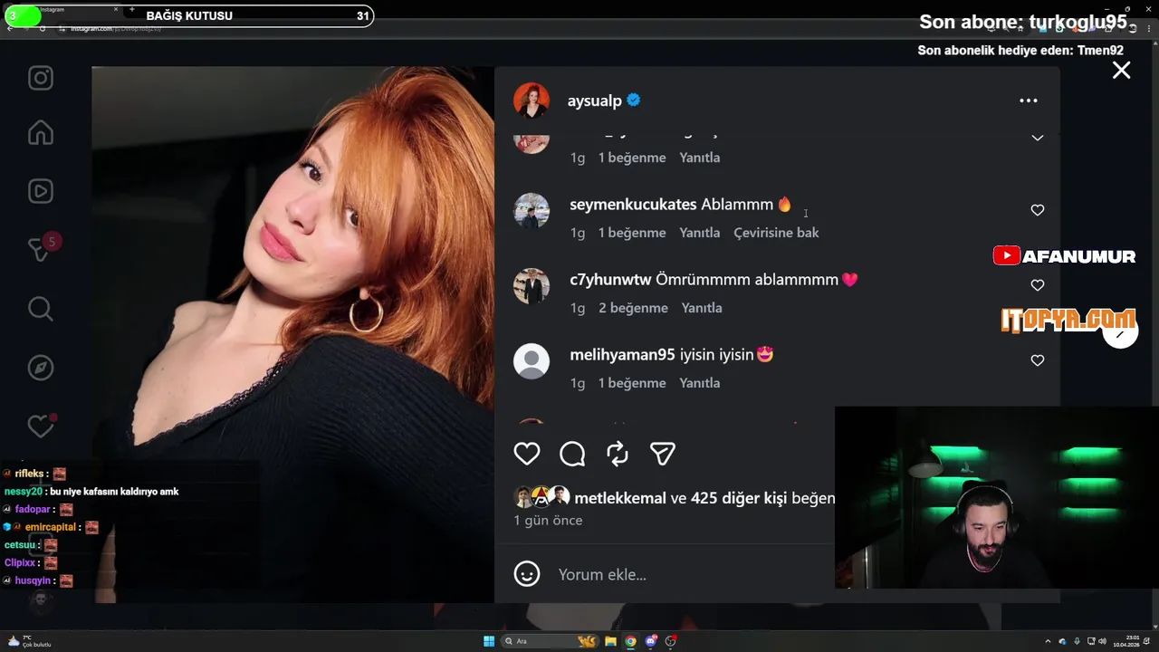Open post more options (three dots)
The height and width of the screenshot is (652, 1159).
point(1028,101)
